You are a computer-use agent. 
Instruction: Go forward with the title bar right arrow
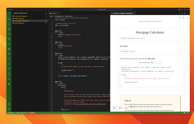coord(68,9)
